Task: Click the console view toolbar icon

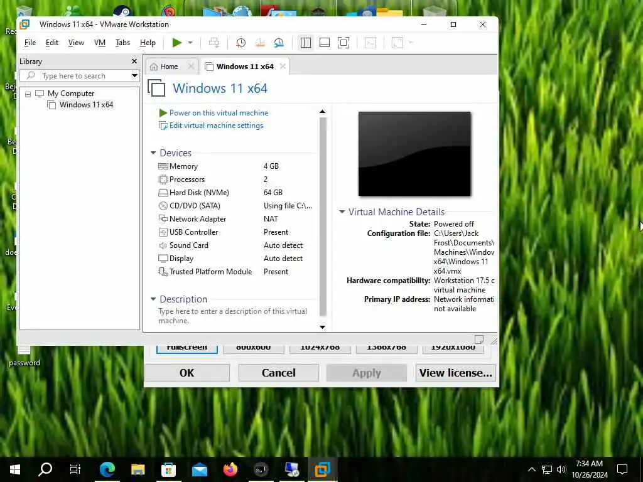Action: (x=370, y=43)
